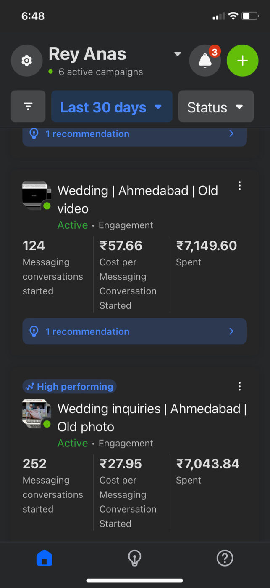The height and width of the screenshot is (588, 270).
Task: Tap the ₹7,149.60 Spent metric
Action: pyautogui.click(x=206, y=252)
